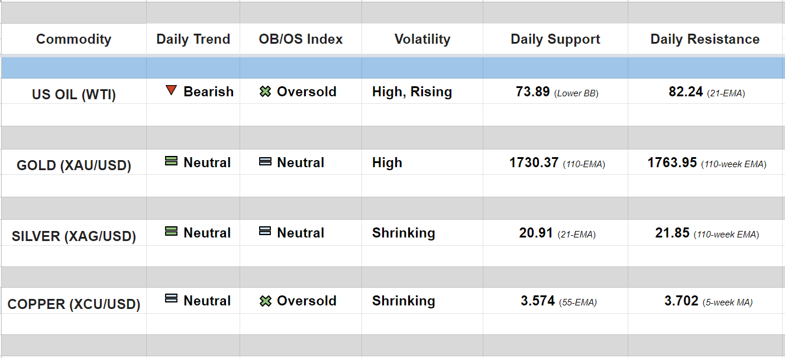Select the Daily Trend column header
The width and height of the screenshot is (785, 358).
(x=193, y=40)
